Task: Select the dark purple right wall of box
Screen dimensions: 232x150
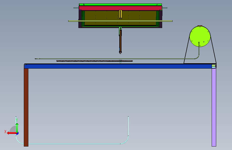Action: point(161,19)
